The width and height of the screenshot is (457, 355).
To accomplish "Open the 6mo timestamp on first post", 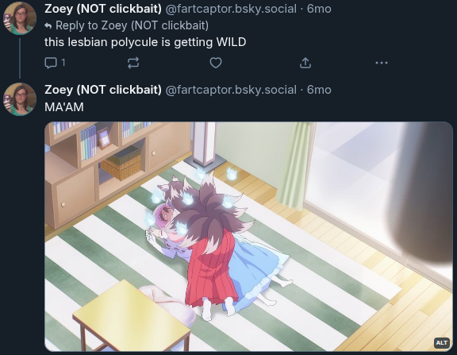I will (319, 9).
